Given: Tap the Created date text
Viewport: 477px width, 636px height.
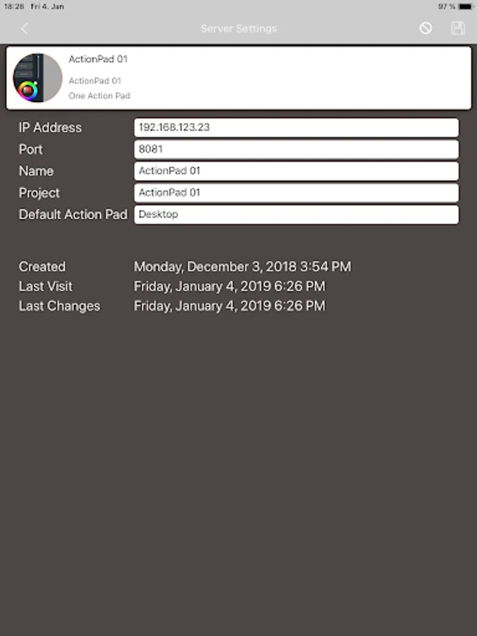Looking at the screenshot, I should [x=242, y=267].
